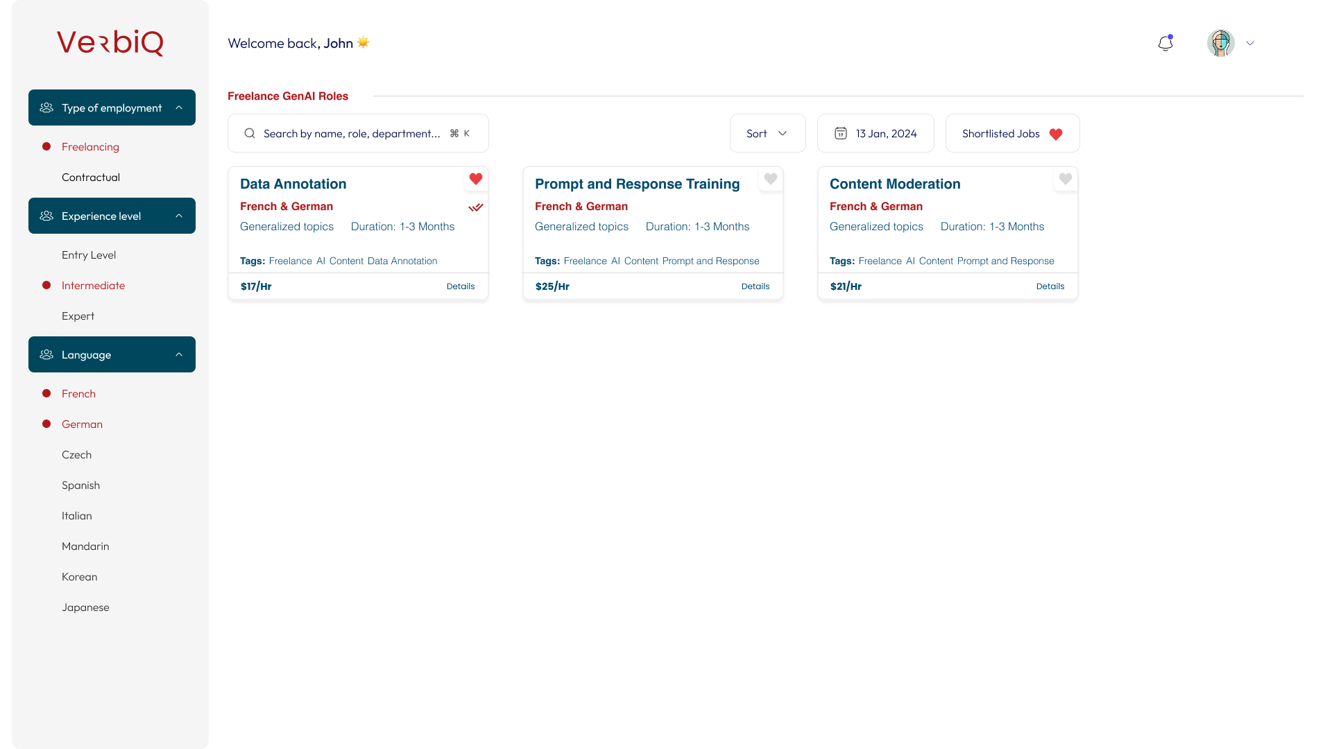This screenshot has width=1332, height=749.
Task: Click the VerbiQ logo
Action: coord(110,43)
